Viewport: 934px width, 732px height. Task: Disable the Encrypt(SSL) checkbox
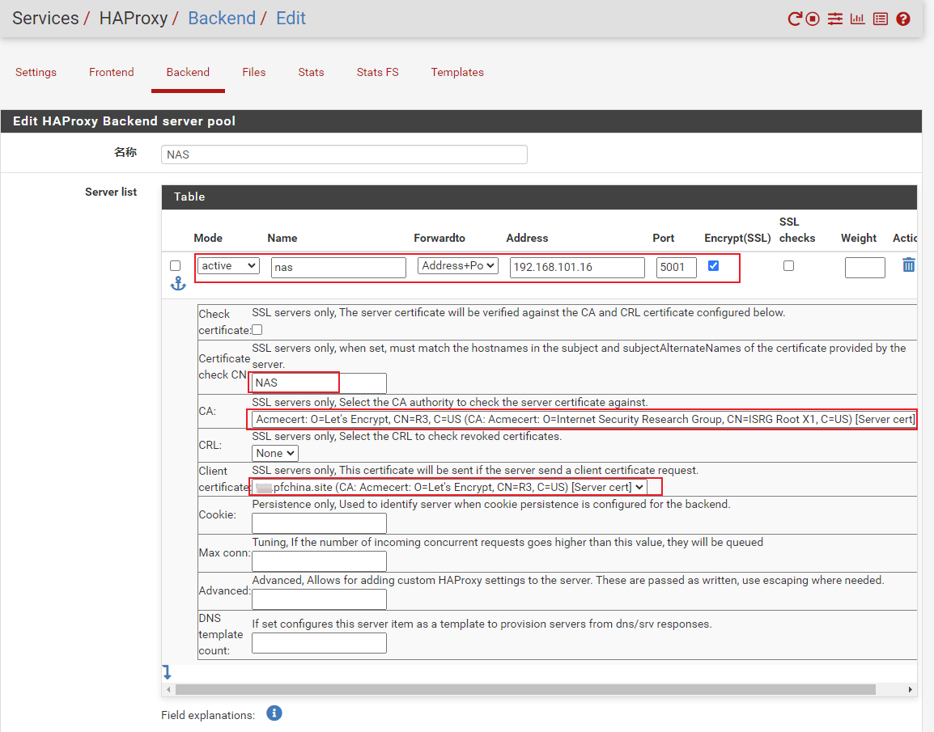pos(713,265)
